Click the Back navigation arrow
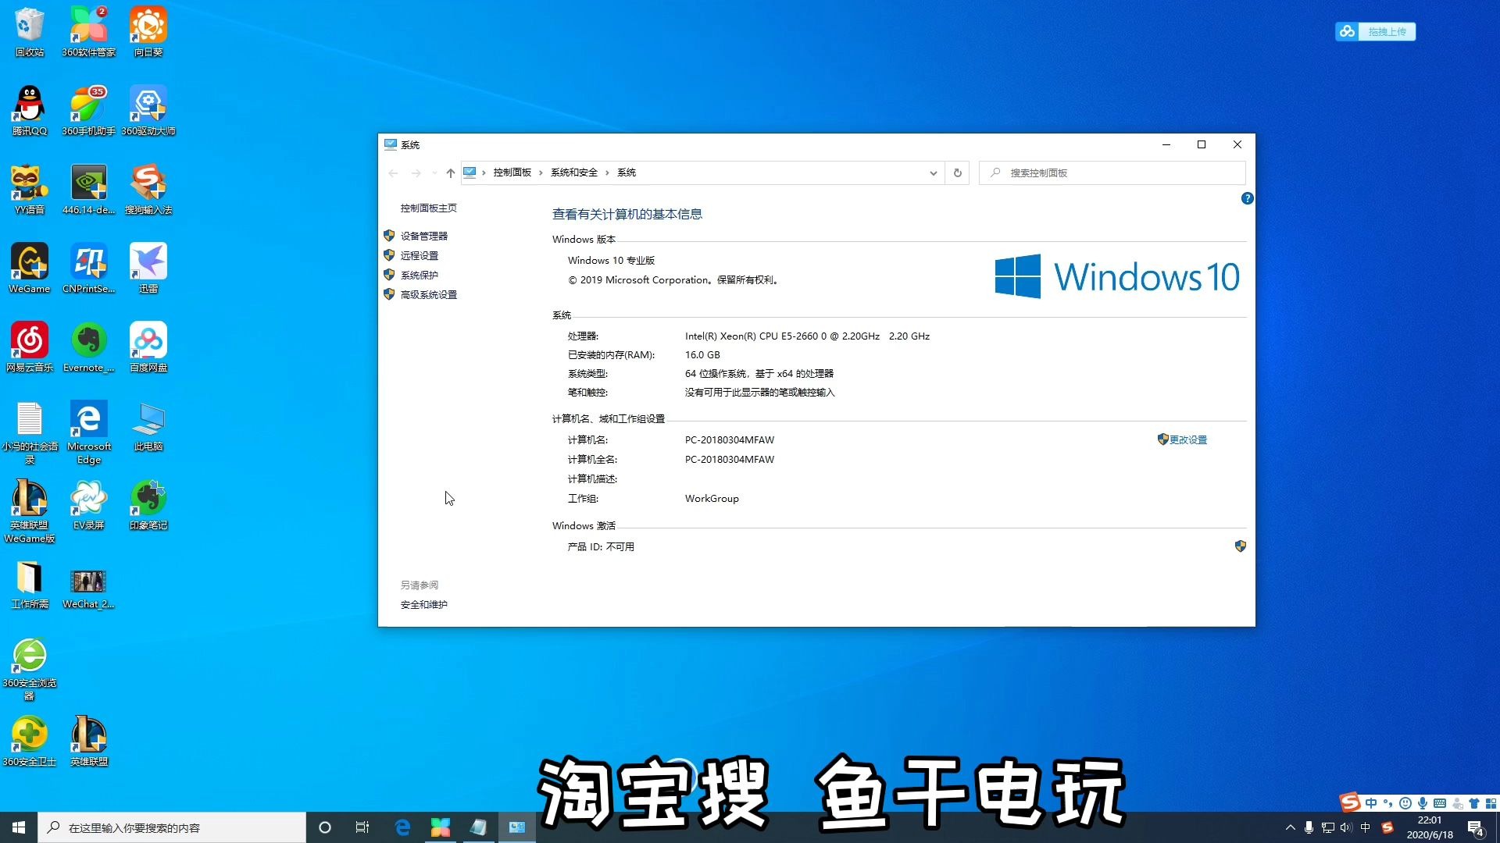This screenshot has width=1500, height=843. (x=393, y=173)
